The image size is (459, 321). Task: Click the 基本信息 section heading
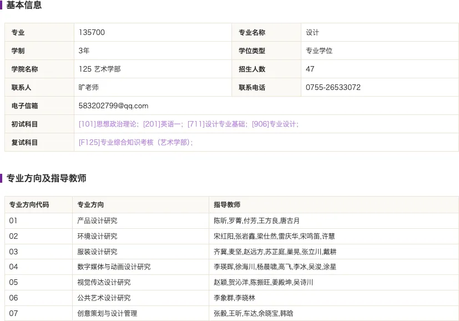pos(24,5)
